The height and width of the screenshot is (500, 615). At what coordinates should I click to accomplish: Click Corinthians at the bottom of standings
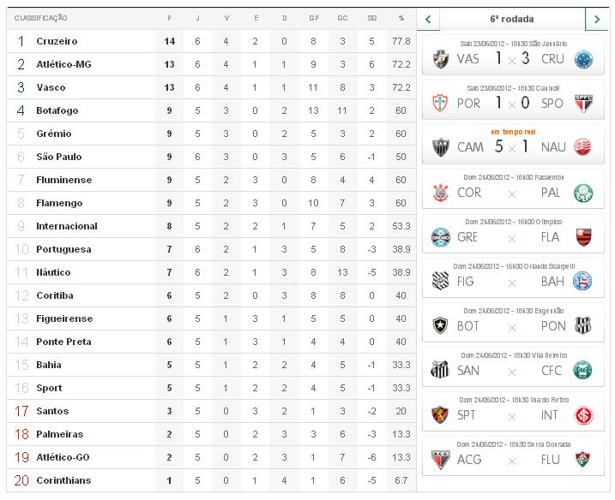click(63, 480)
